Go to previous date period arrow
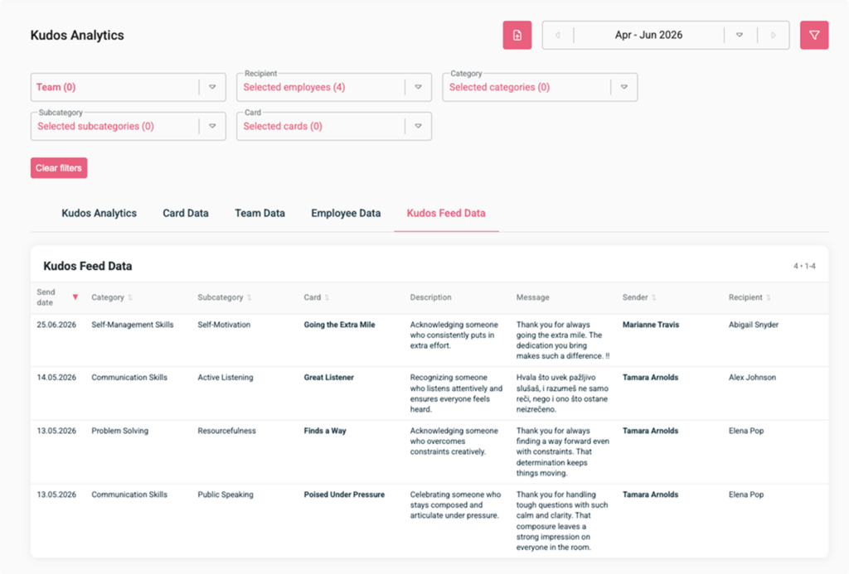The width and height of the screenshot is (849, 574). (558, 35)
